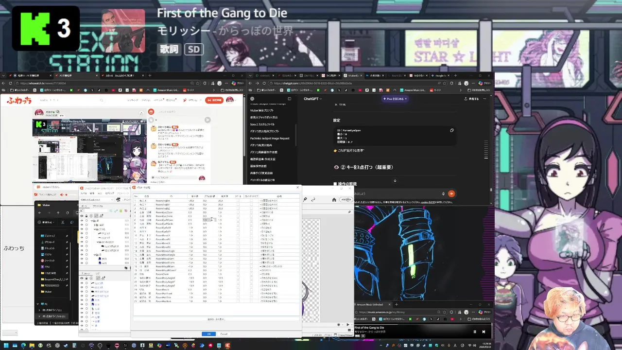Viewport: 622px width, 350px height.
Task: Toggle the ChatGPT sidebar panel icon
Action: [x=289, y=99]
